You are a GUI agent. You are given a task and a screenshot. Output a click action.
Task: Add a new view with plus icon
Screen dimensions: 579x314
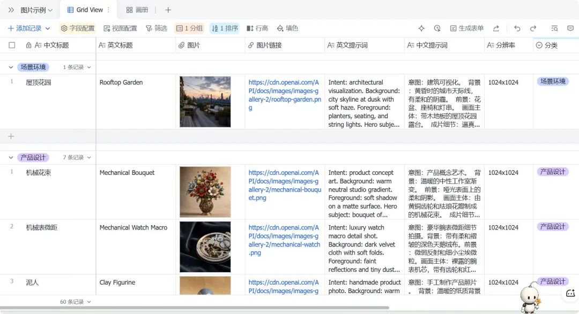(x=168, y=10)
